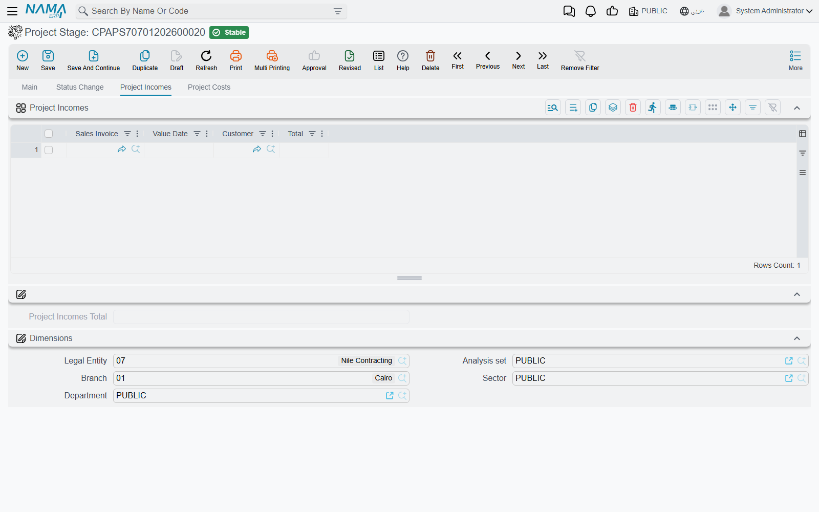819x512 pixels.
Task: Open the Project Costs tab
Action: (x=209, y=87)
